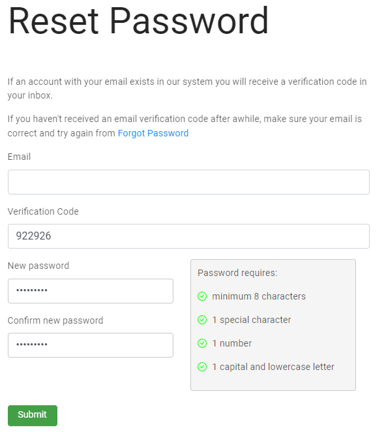386x432 pixels.
Task: Click the minimum 8 characters requirement text
Action: click(259, 296)
